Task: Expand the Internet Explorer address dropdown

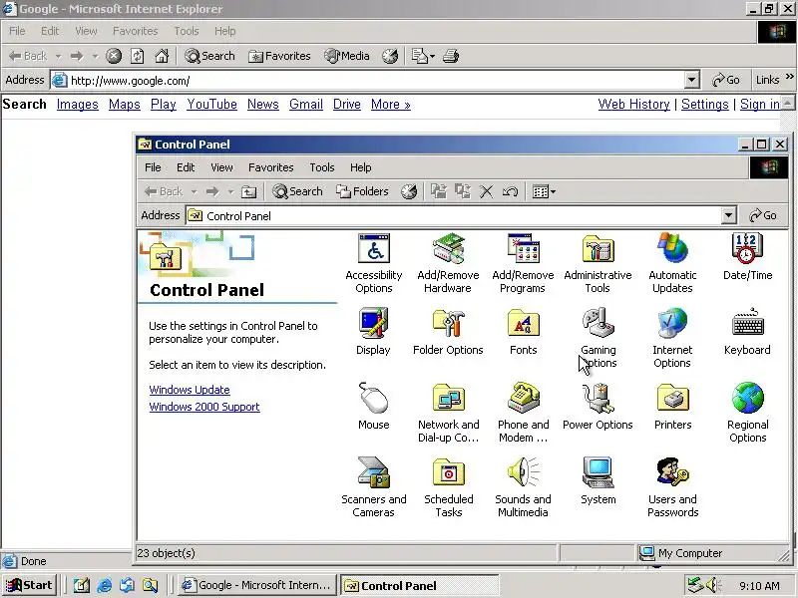Action: 691,80
